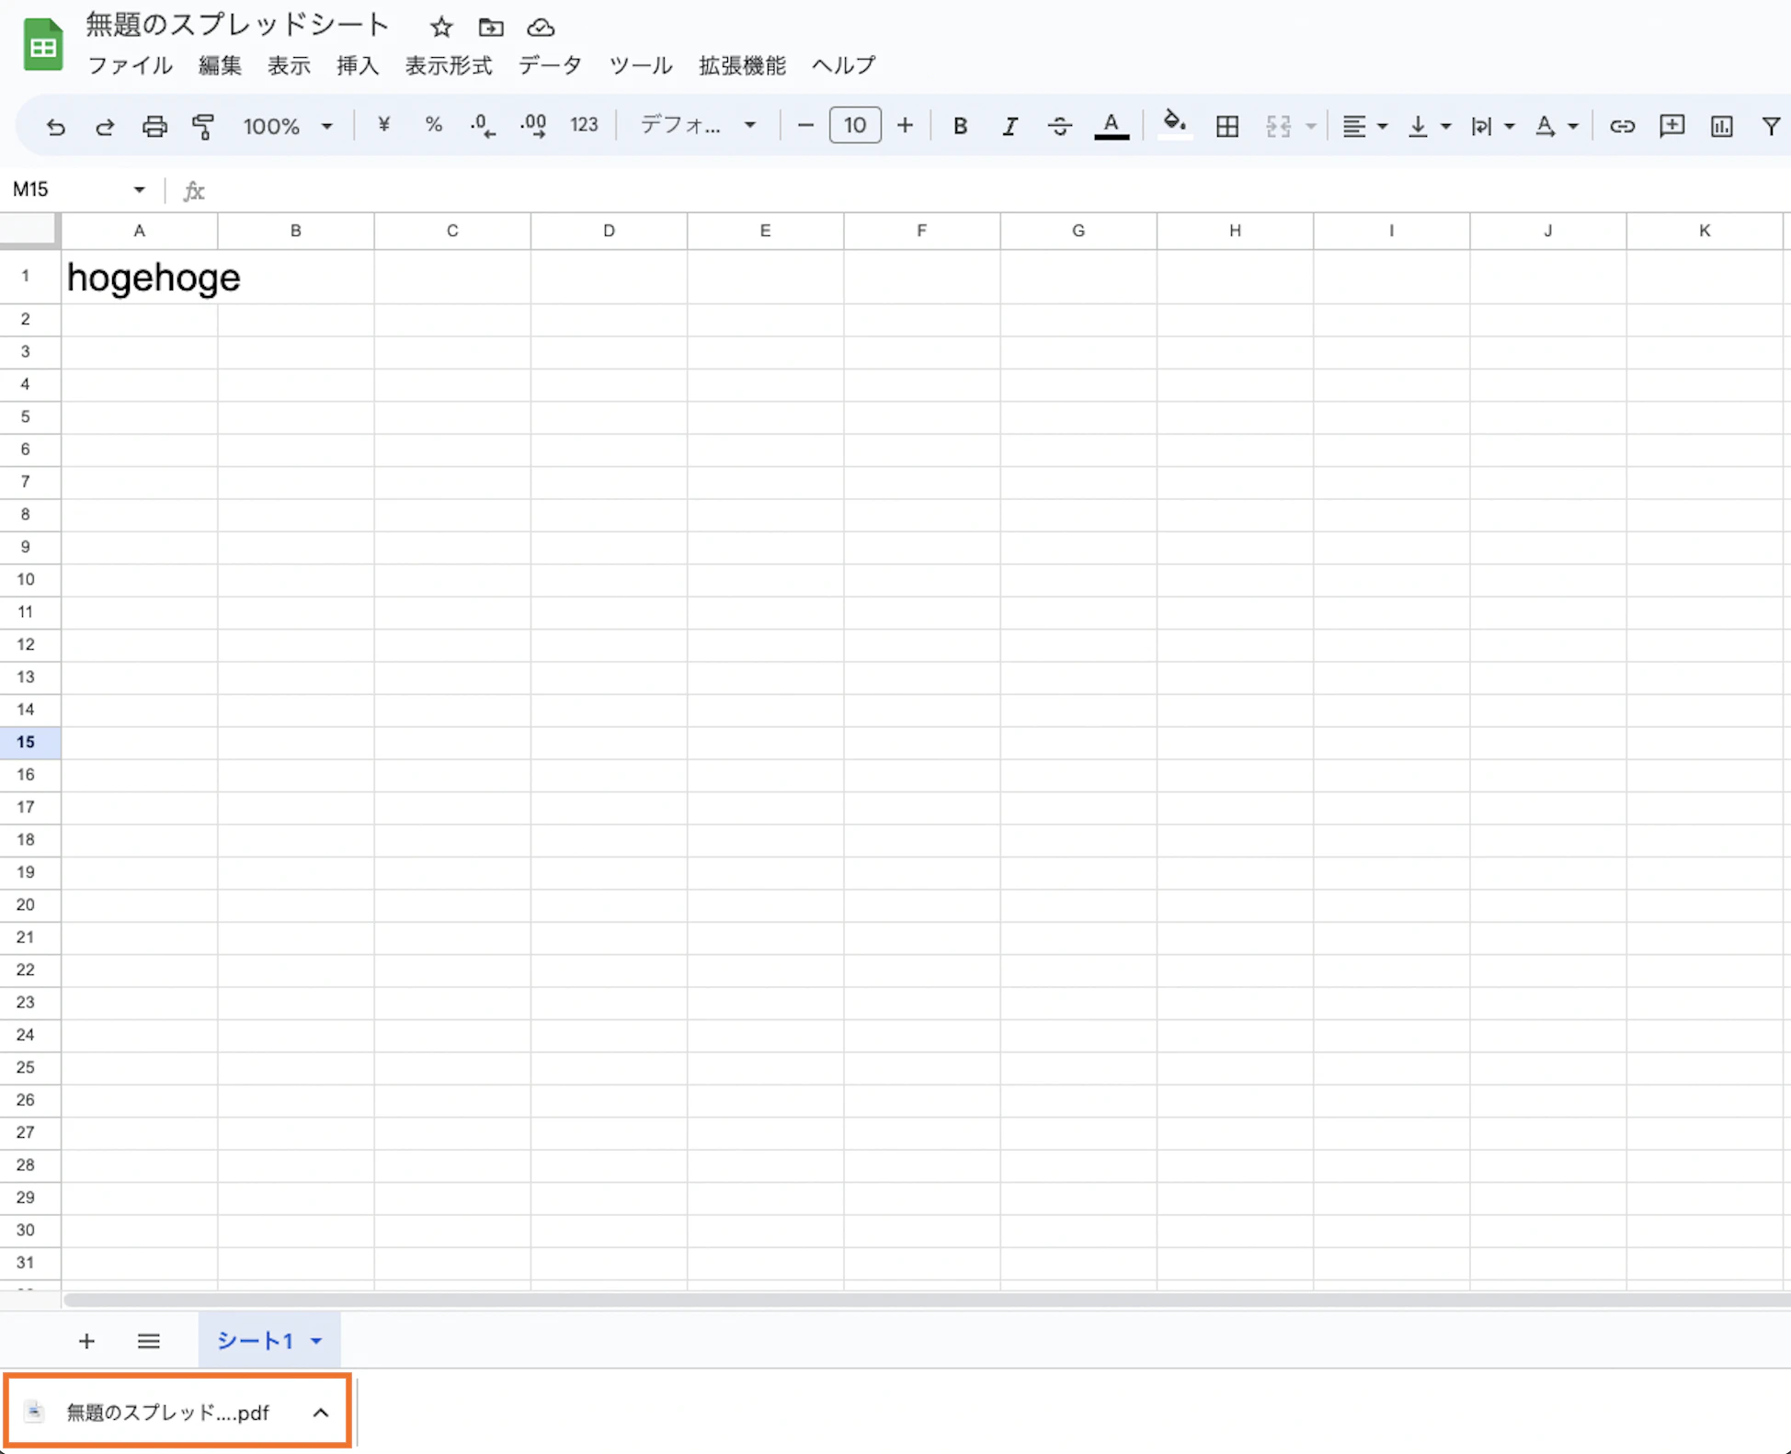This screenshot has width=1791, height=1454.
Task: Click the print icon in the toolbar
Action: 154,126
